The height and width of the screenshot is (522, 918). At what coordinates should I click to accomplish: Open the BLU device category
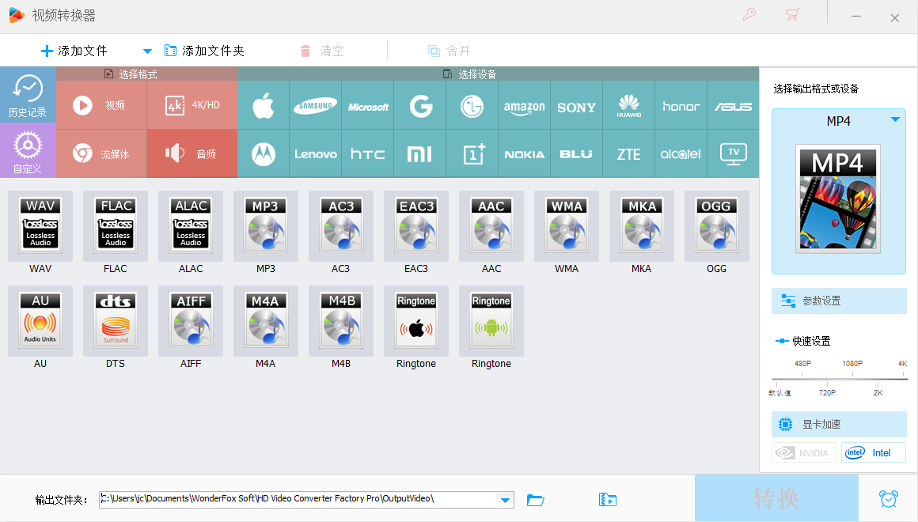pyautogui.click(x=577, y=154)
